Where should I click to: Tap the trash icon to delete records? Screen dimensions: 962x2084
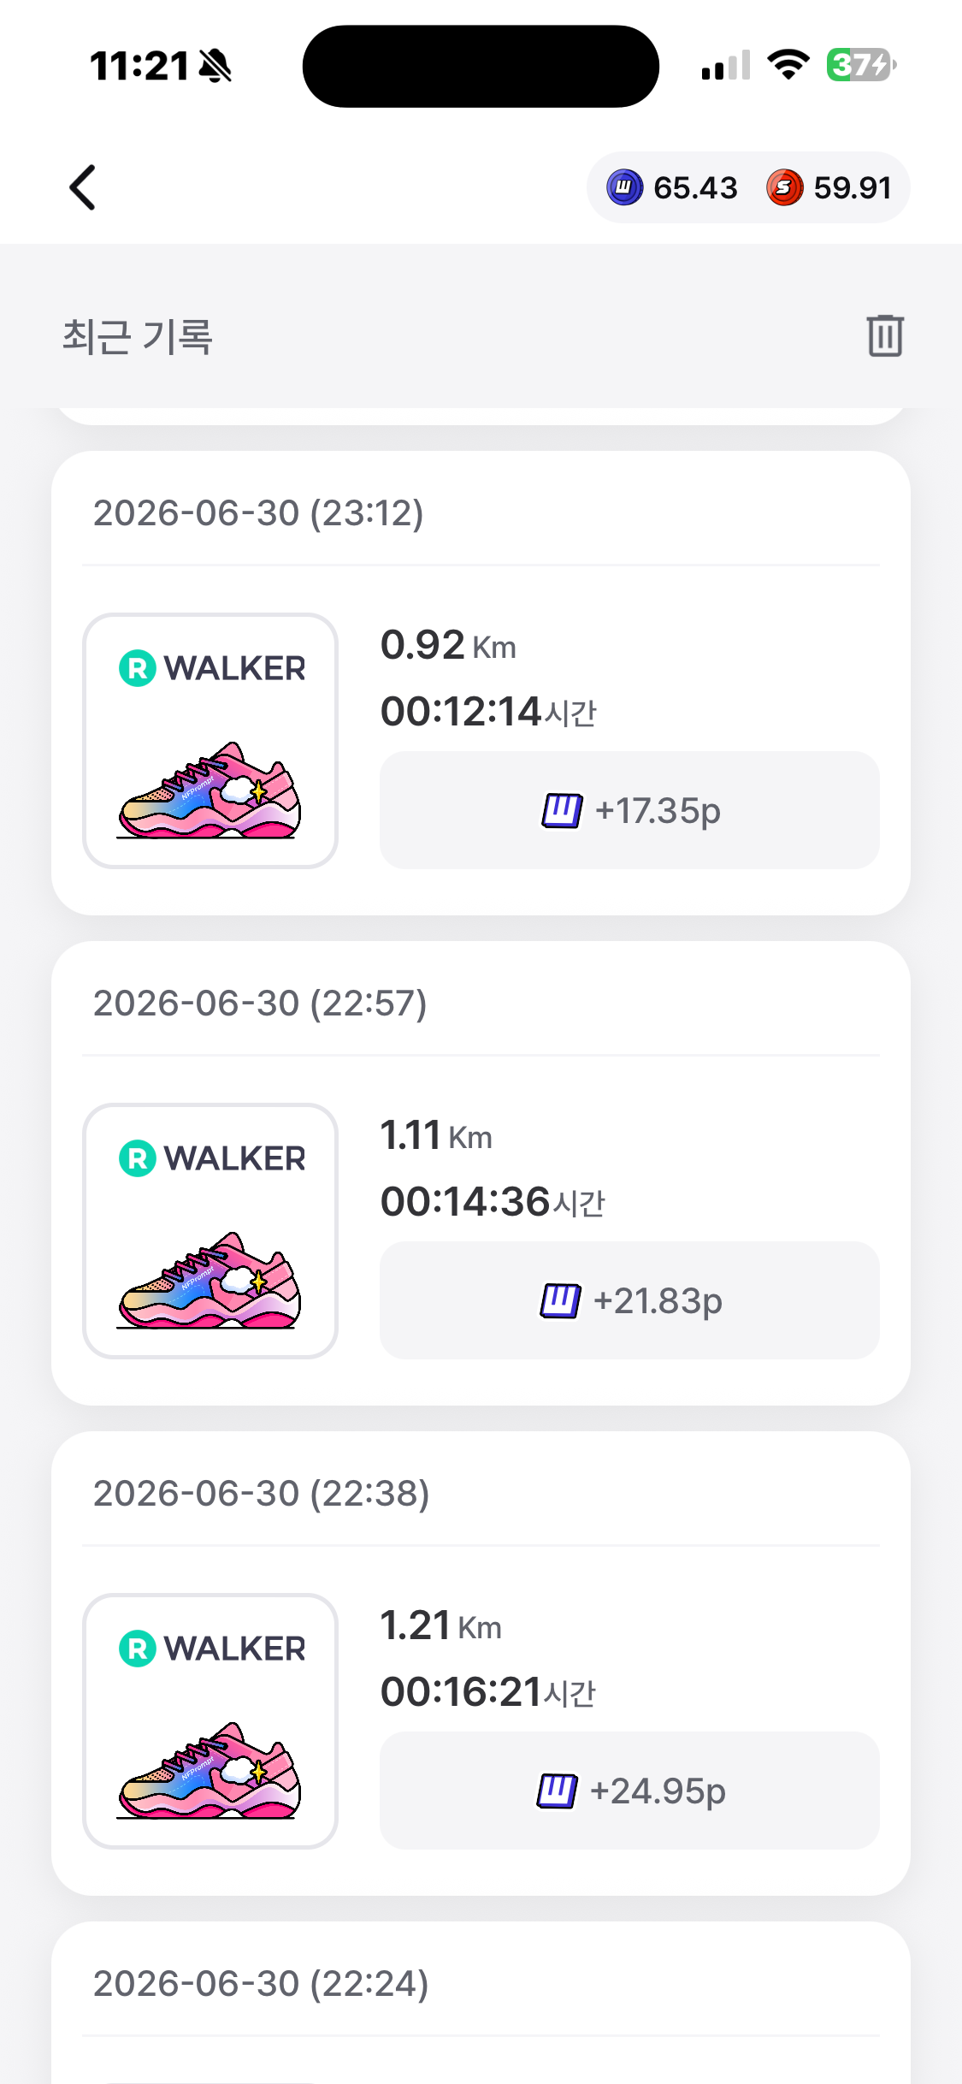(885, 335)
